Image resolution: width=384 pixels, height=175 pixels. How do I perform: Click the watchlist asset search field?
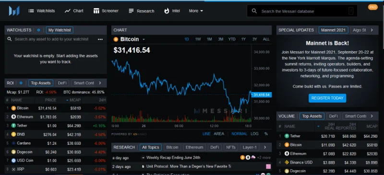(51, 39)
